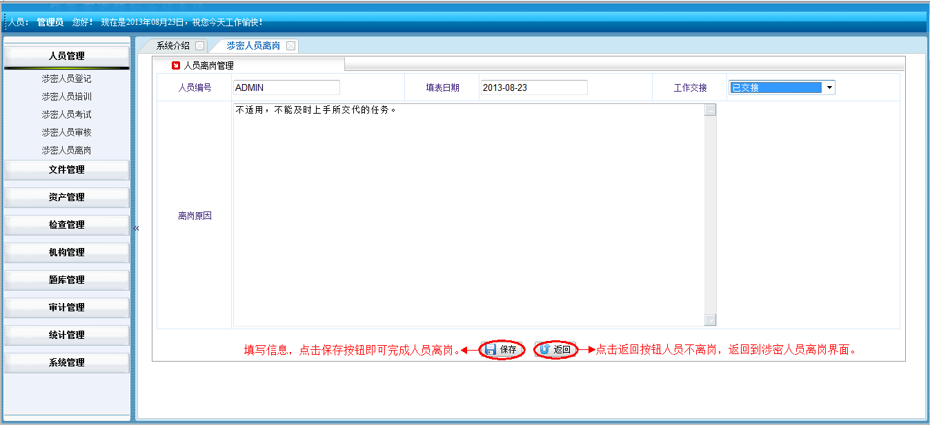Screen dimensions: 930x425
Task: Click the 人员离岗管理 panel header icon
Action: pos(176,65)
